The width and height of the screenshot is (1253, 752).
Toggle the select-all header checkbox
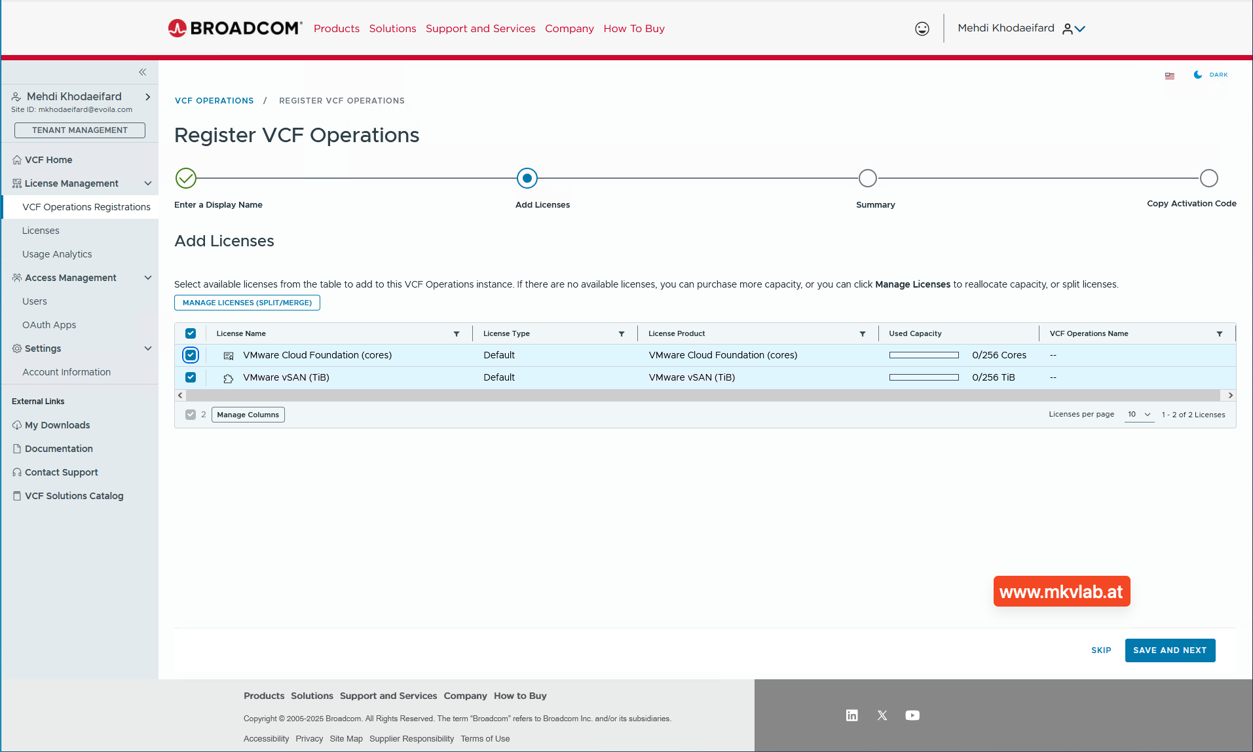(x=191, y=333)
